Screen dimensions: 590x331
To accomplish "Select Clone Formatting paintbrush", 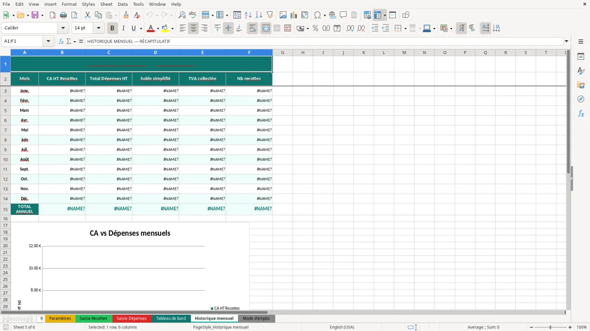I will [x=126, y=15].
